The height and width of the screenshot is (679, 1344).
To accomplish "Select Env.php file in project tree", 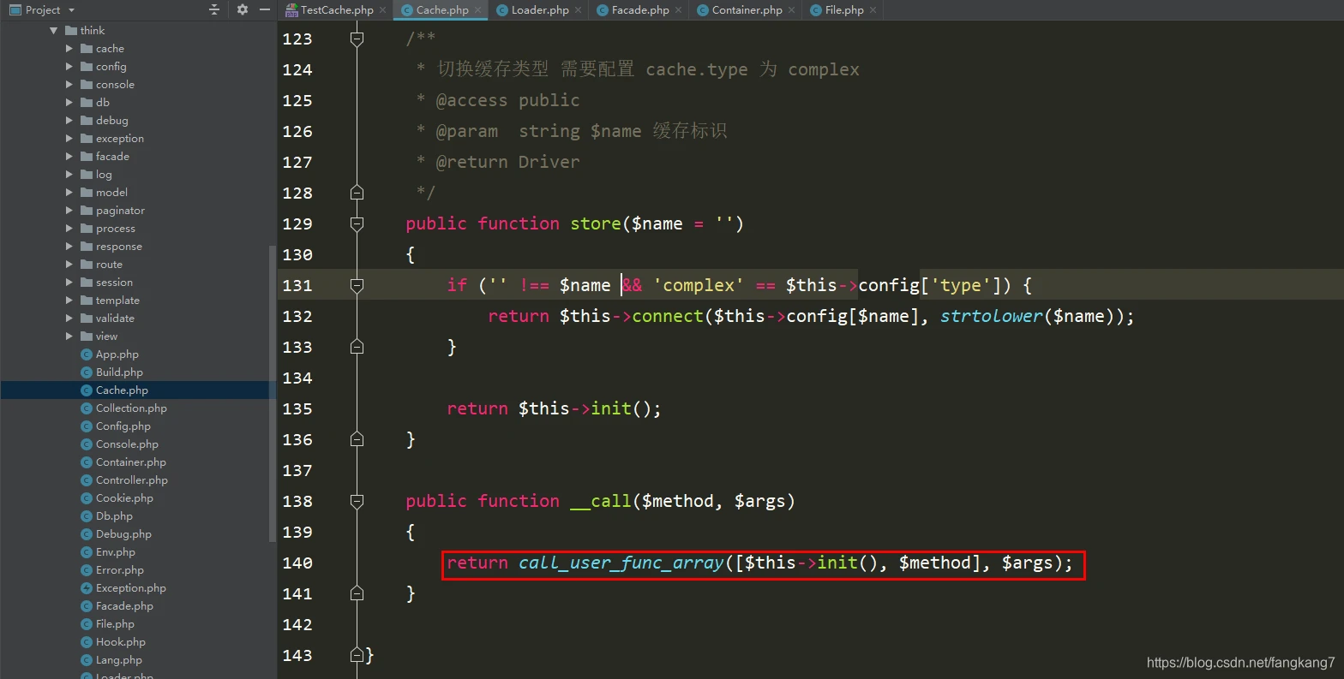I will [x=115, y=551].
